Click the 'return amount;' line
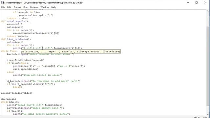 pyautogui.click(x=17, y=36)
